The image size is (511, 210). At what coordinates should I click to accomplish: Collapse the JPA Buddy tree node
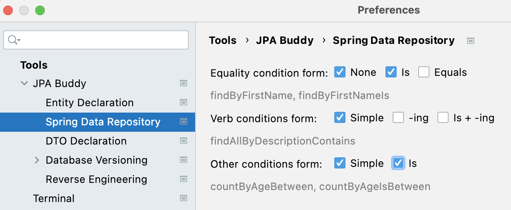(x=25, y=83)
